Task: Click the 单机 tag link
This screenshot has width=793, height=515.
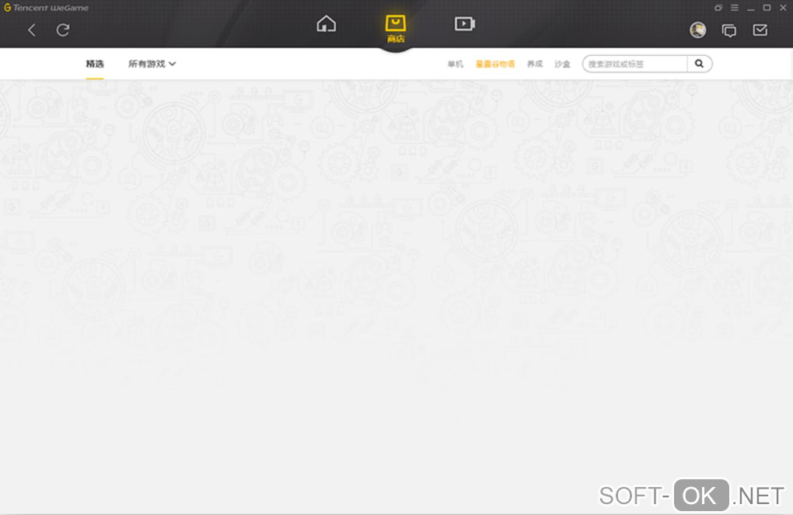Action: [455, 64]
